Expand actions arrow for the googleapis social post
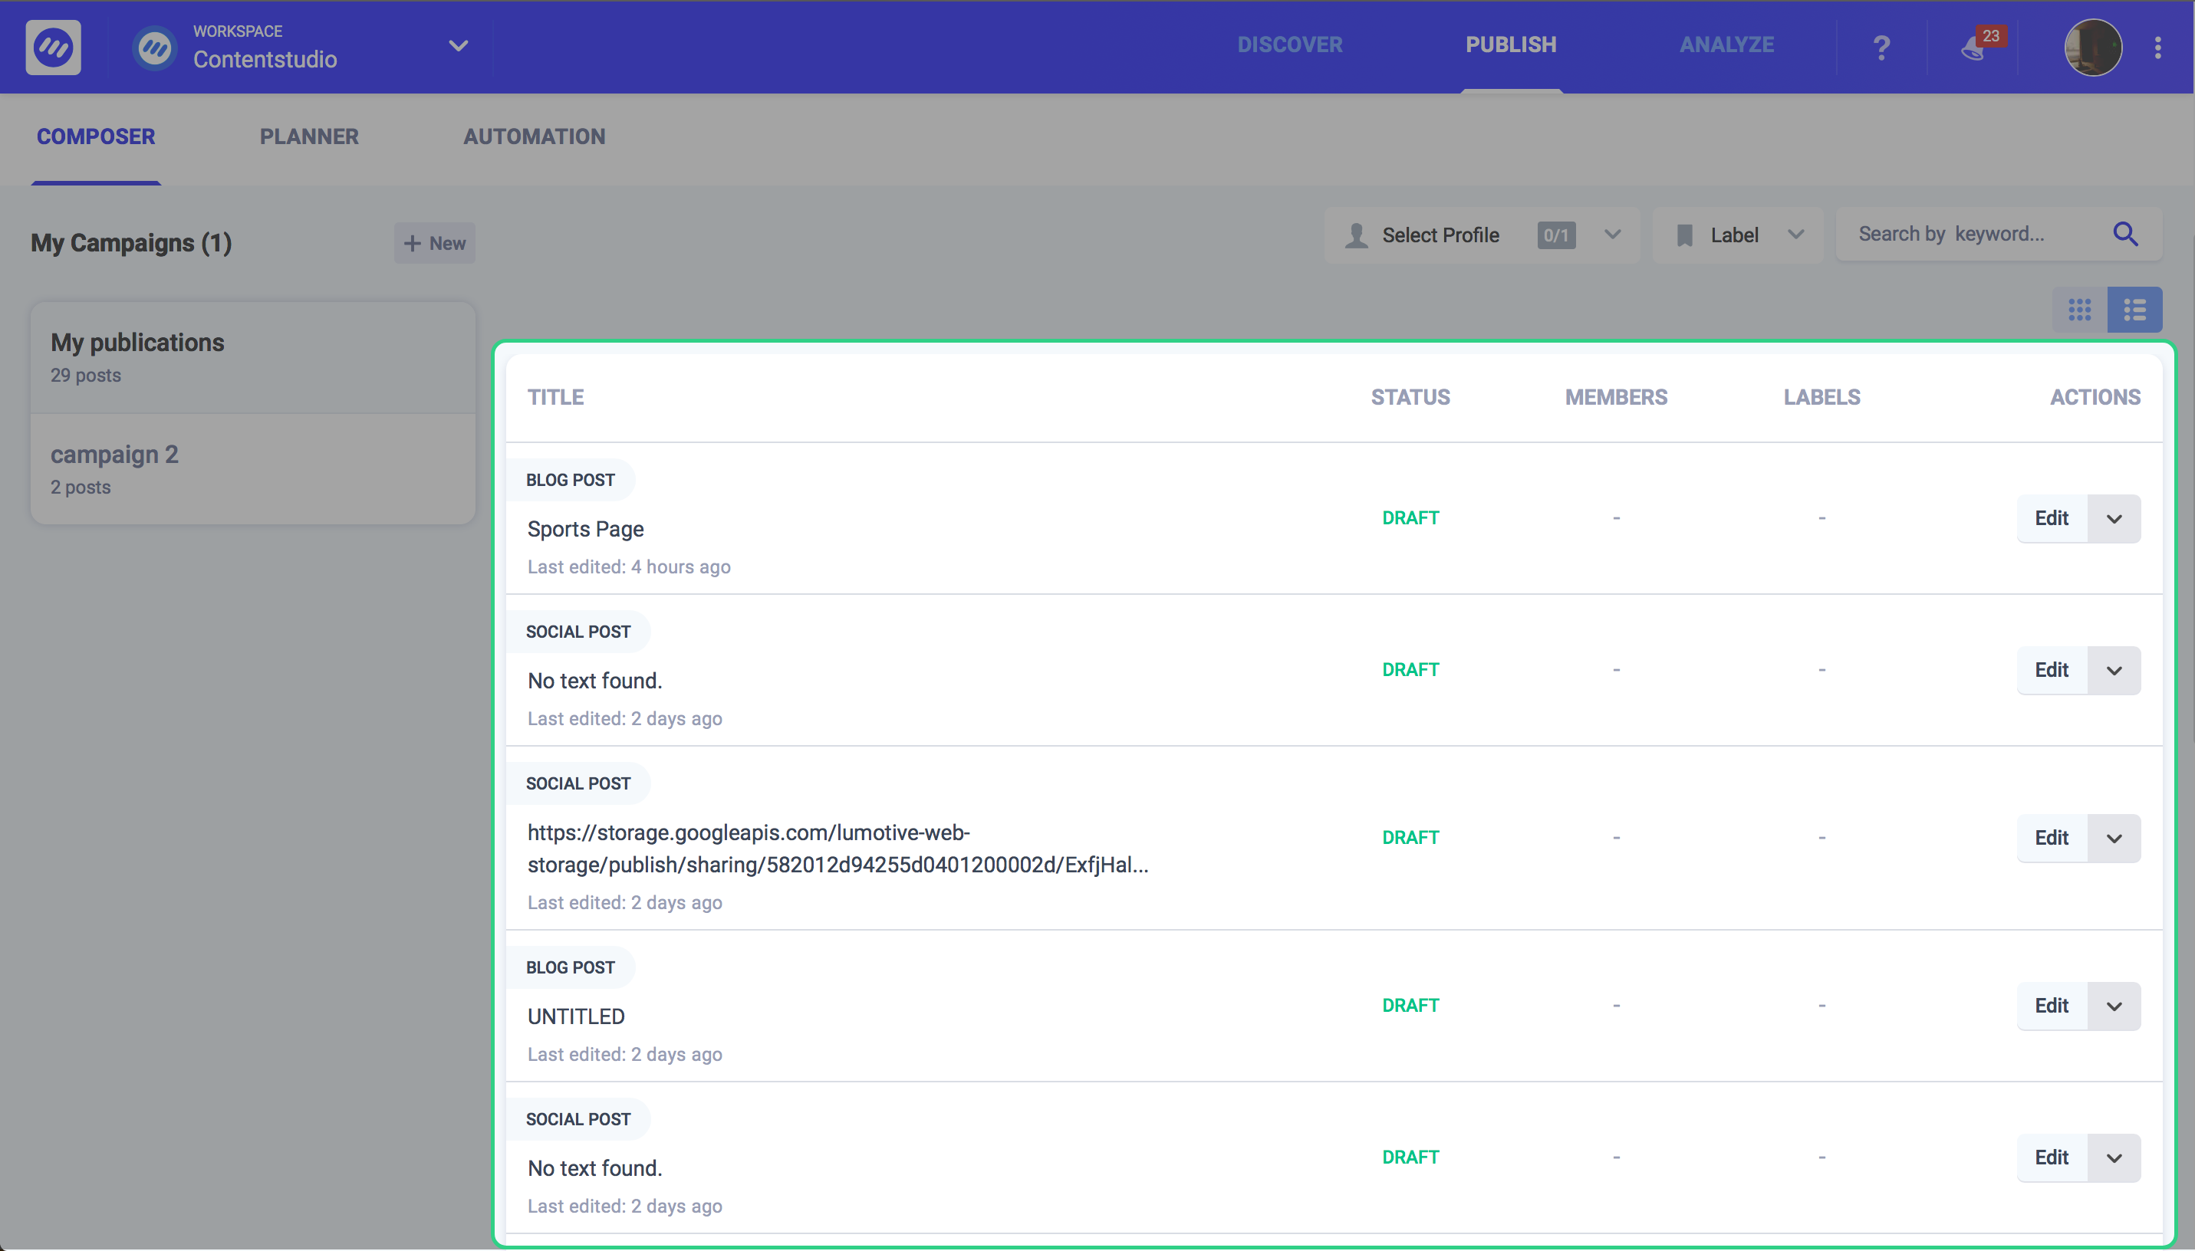The height and width of the screenshot is (1251, 2195). coord(2114,838)
